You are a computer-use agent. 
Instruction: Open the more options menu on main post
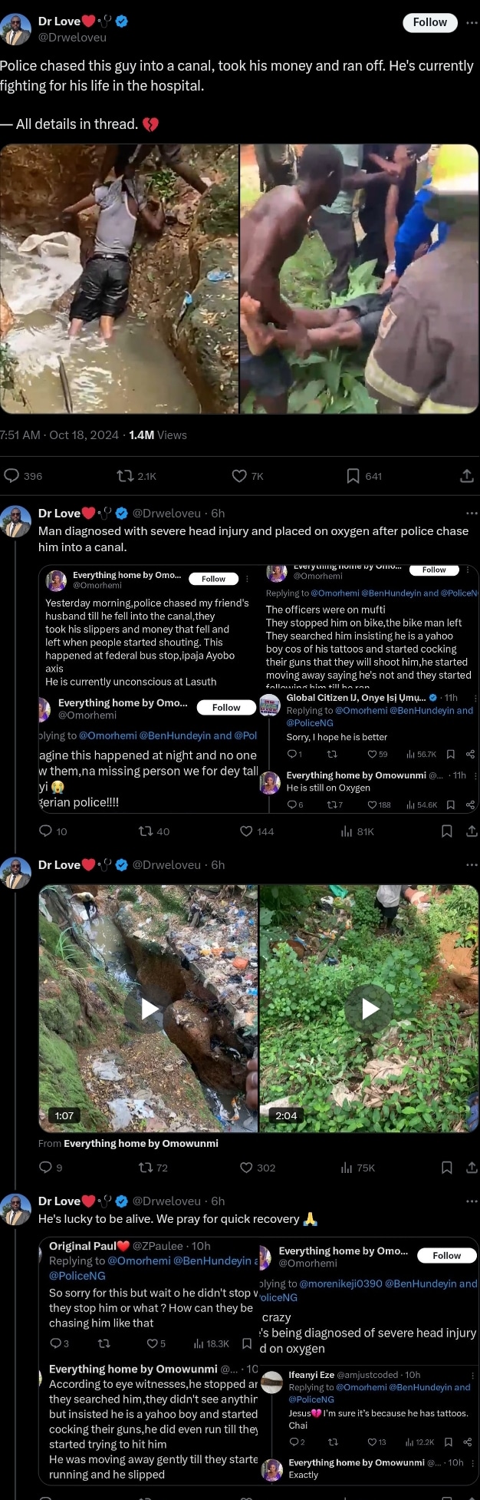pyautogui.click(x=472, y=22)
